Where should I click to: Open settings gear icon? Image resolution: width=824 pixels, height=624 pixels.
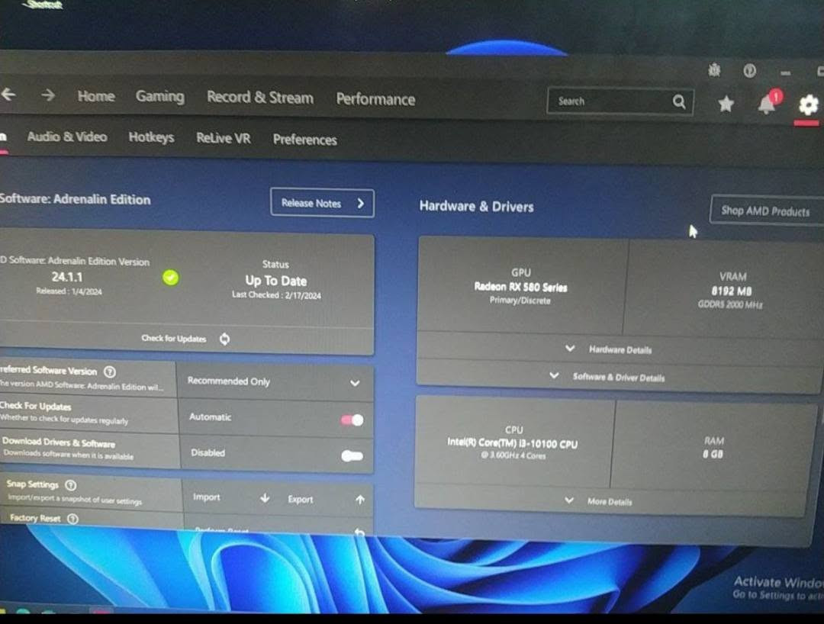point(808,105)
